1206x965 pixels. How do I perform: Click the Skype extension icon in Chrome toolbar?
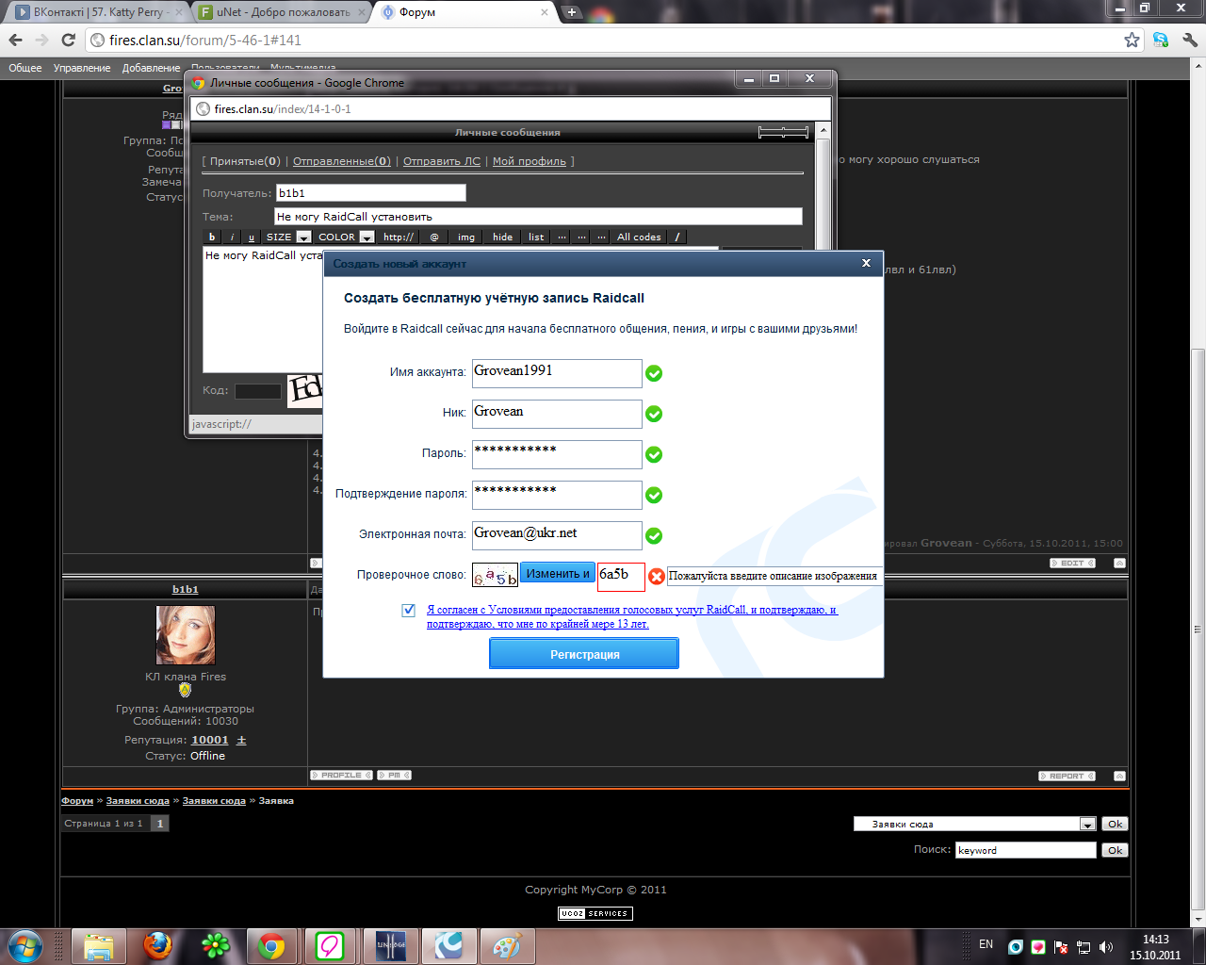(x=1161, y=40)
